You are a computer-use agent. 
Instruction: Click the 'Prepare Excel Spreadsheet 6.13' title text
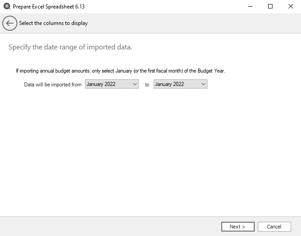click(49, 7)
